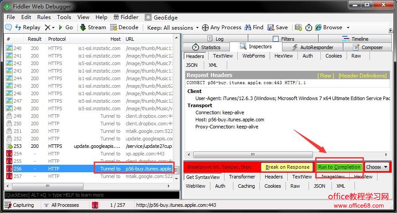Click the QuickExec command input box

[x=92, y=195]
